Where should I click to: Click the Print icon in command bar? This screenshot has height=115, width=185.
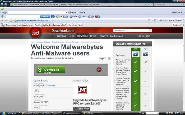161,20
